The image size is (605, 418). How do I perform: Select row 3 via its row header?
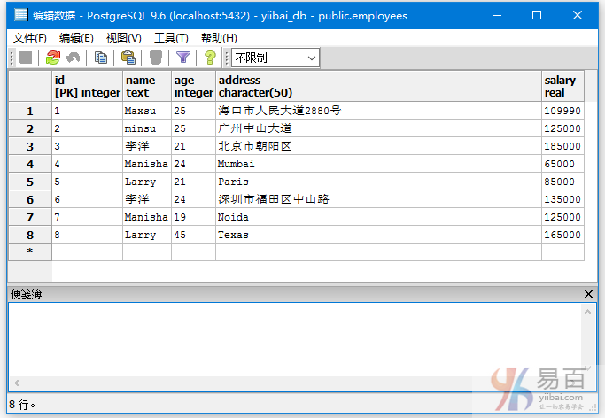30,146
